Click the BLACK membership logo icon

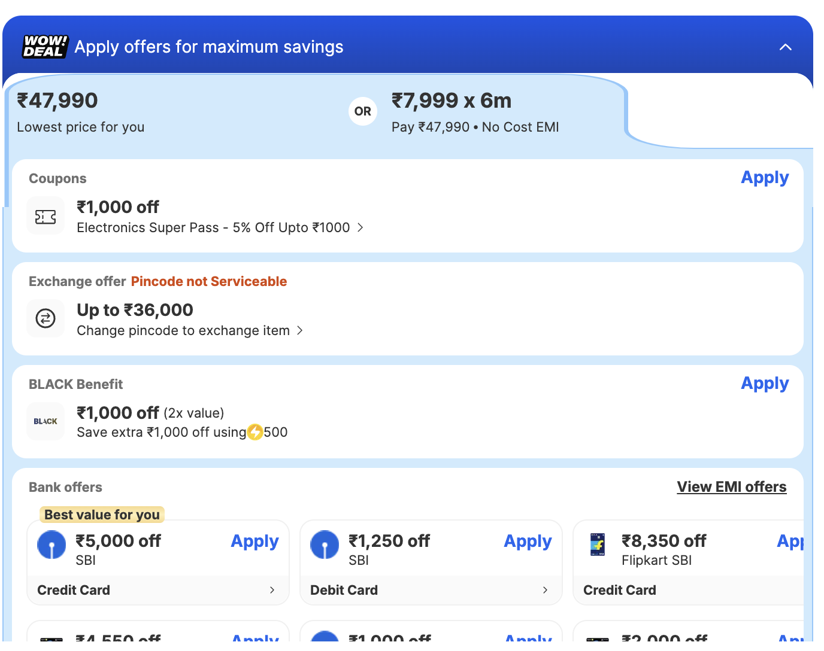coord(46,421)
